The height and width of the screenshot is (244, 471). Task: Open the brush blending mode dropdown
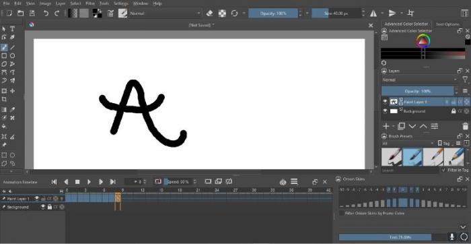(165, 13)
